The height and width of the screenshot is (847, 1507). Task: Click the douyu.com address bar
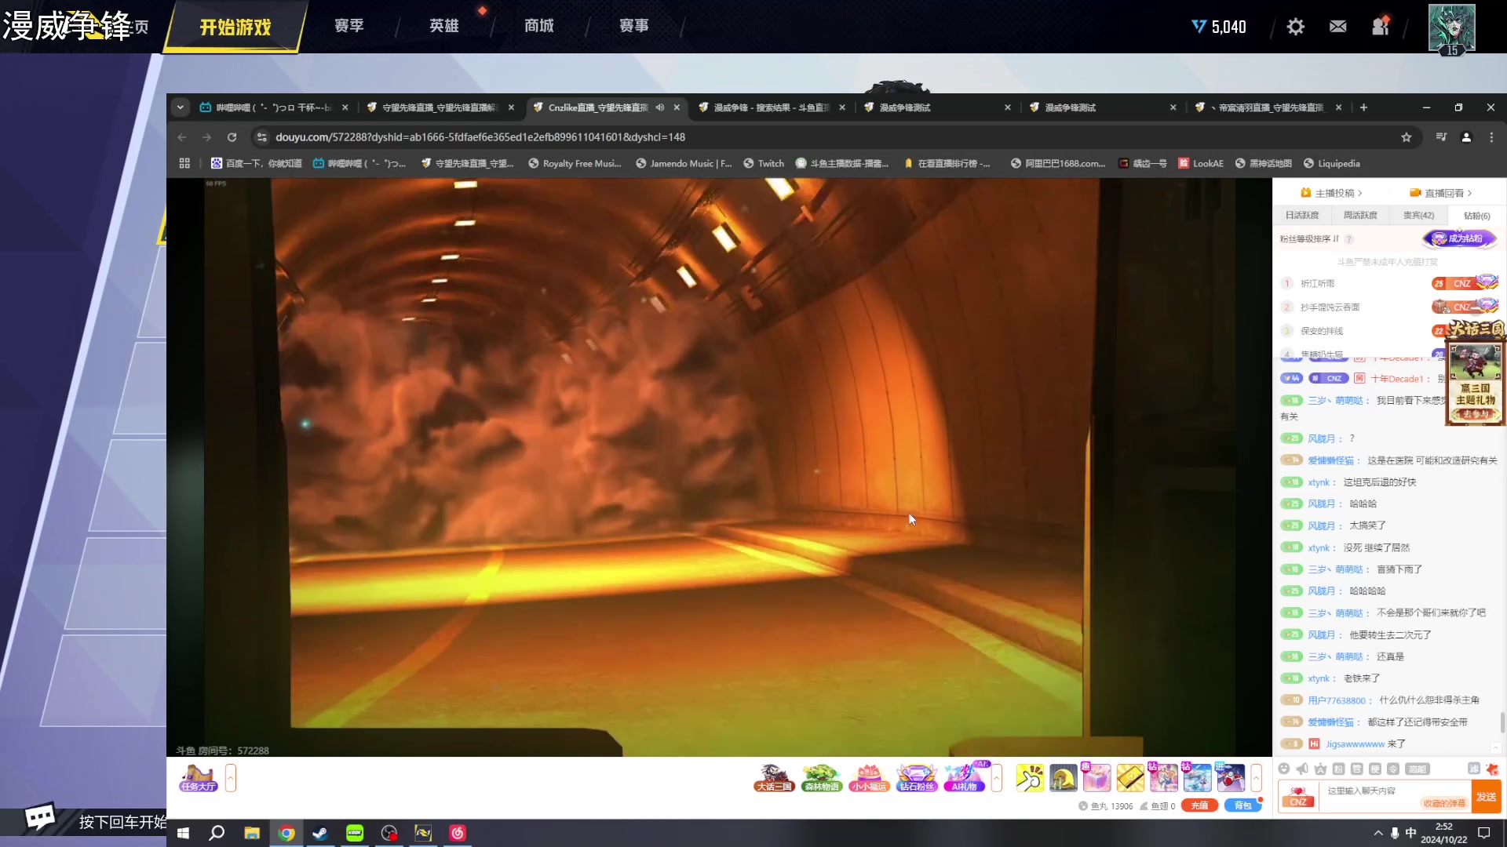point(832,137)
